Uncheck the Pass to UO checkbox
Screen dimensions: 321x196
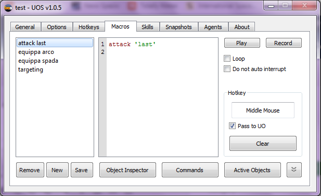pos(232,126)
